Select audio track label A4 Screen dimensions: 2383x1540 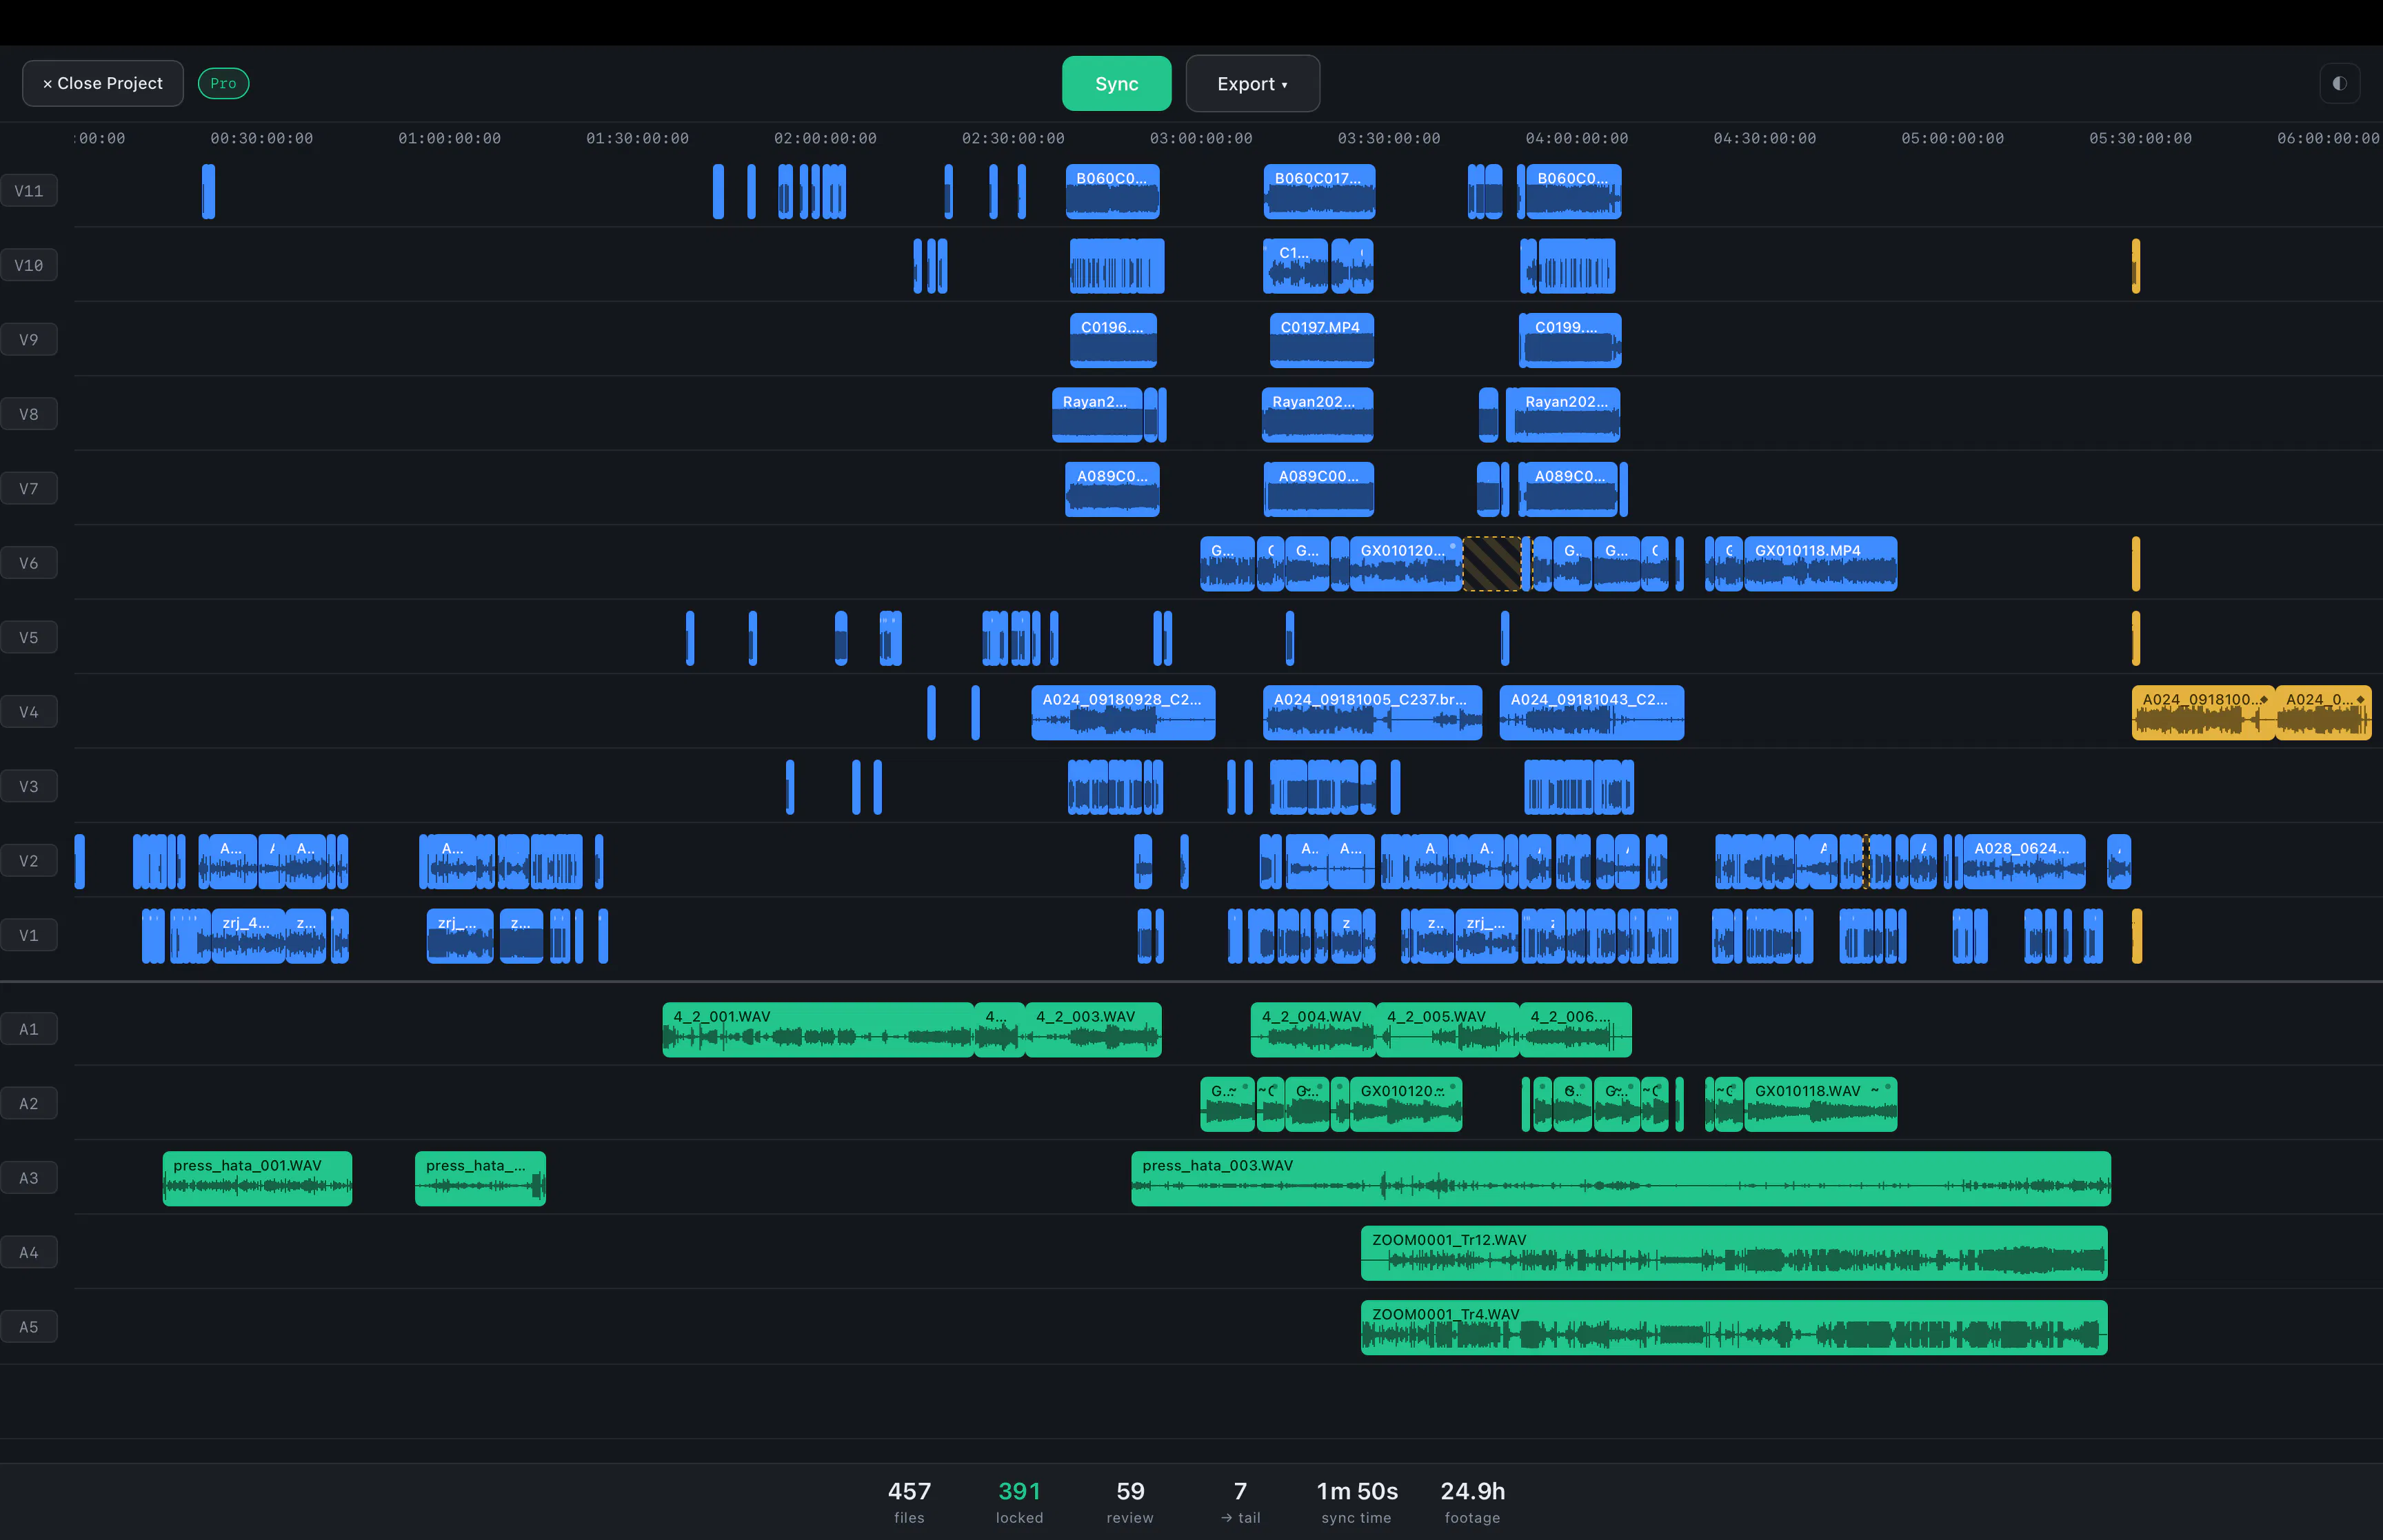point(29,1253)
